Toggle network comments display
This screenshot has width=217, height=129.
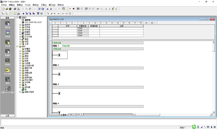click(15, 13)
